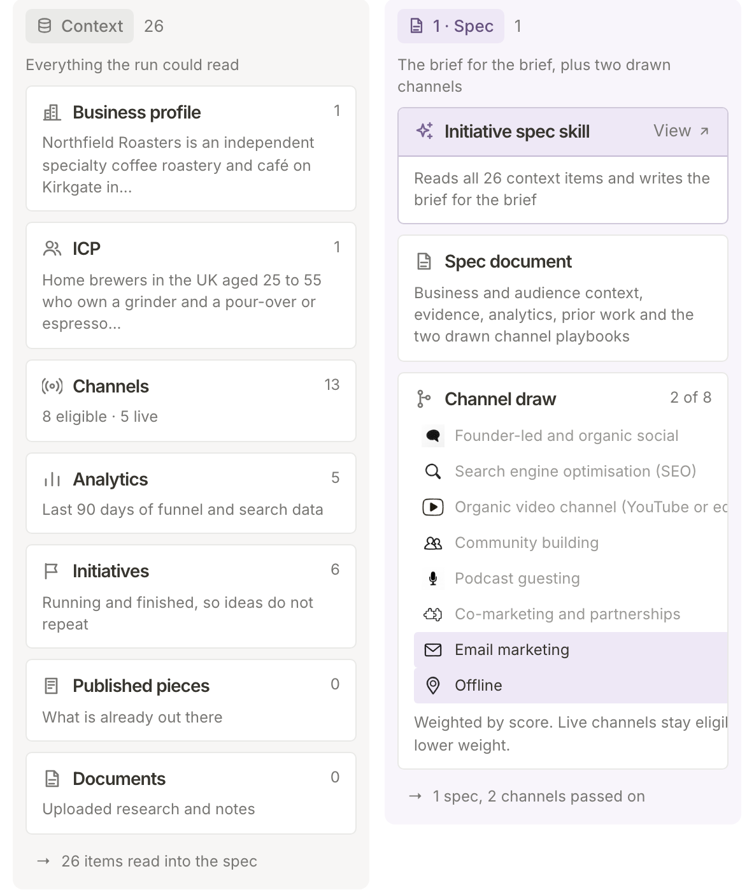Viewport: 754px width, 892px height.
Task: Open the Initiatives card
Action: 191,596
